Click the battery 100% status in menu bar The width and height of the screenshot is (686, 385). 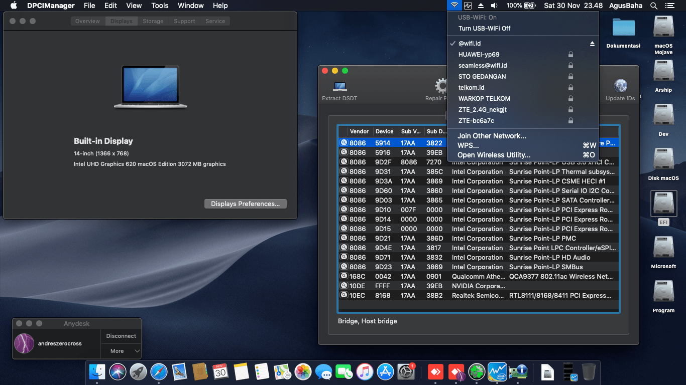[521, 6]
